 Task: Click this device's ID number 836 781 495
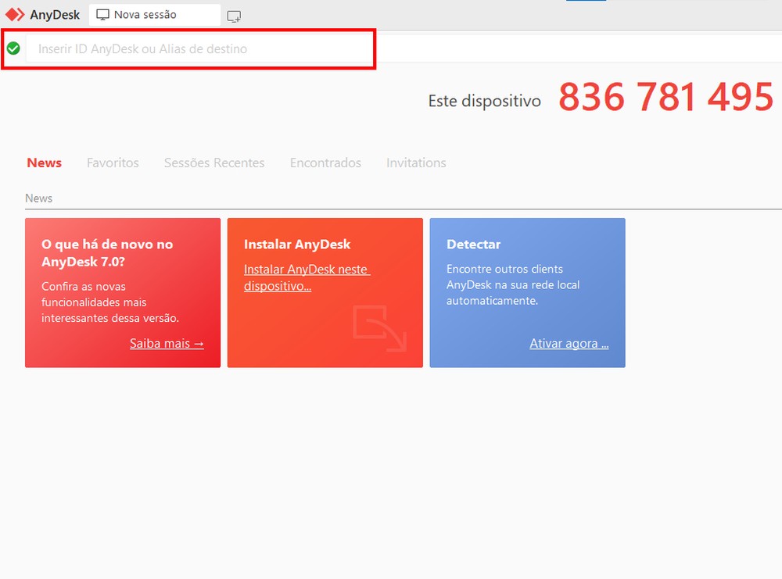point(665,96)
